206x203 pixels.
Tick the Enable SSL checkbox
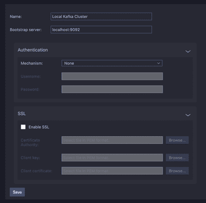23,127
